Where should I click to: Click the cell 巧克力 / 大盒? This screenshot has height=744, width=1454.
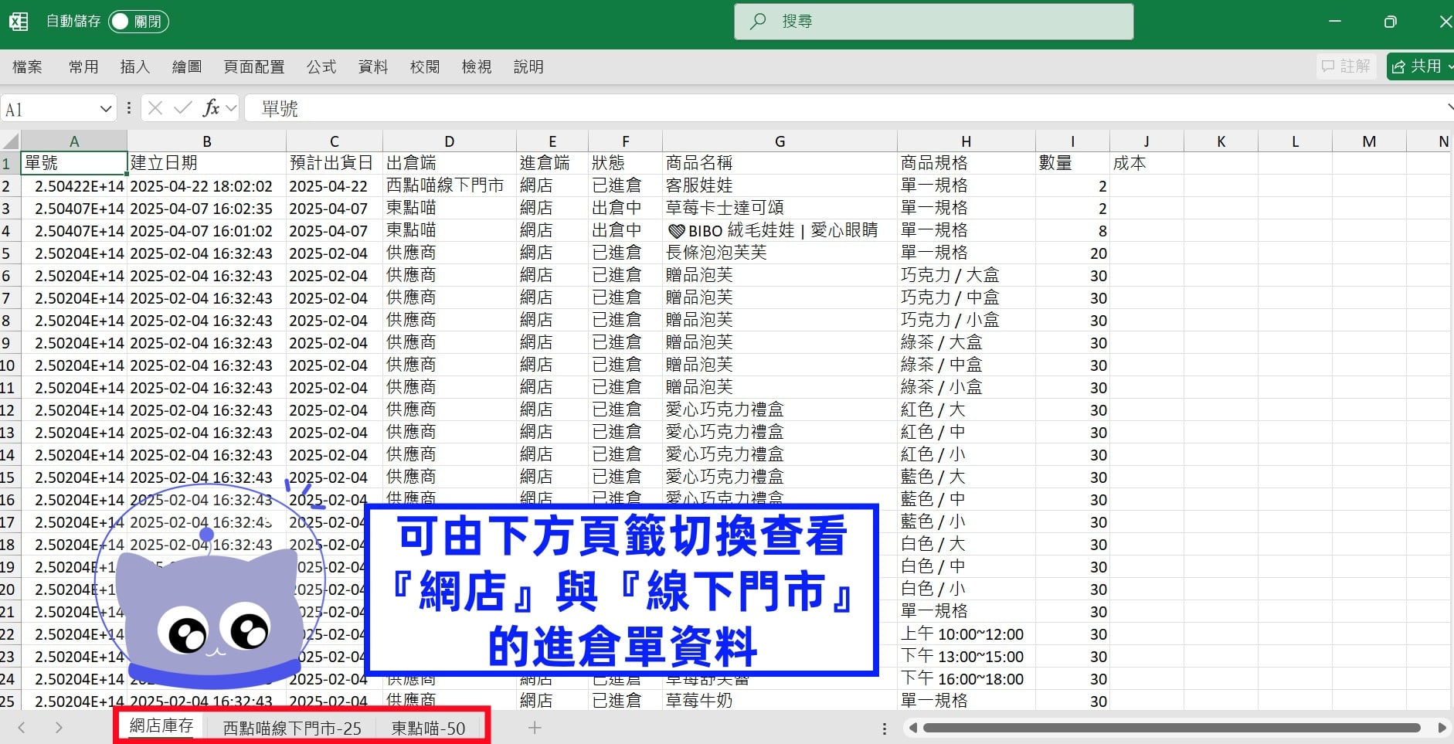click(966, 275)
